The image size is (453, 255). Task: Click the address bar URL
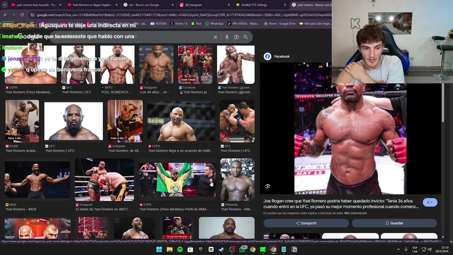[184, 15]
